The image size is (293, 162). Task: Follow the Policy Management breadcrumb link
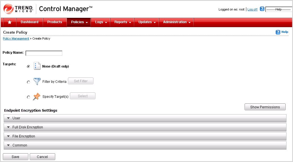pyautogui.click(x=16, y=38)
